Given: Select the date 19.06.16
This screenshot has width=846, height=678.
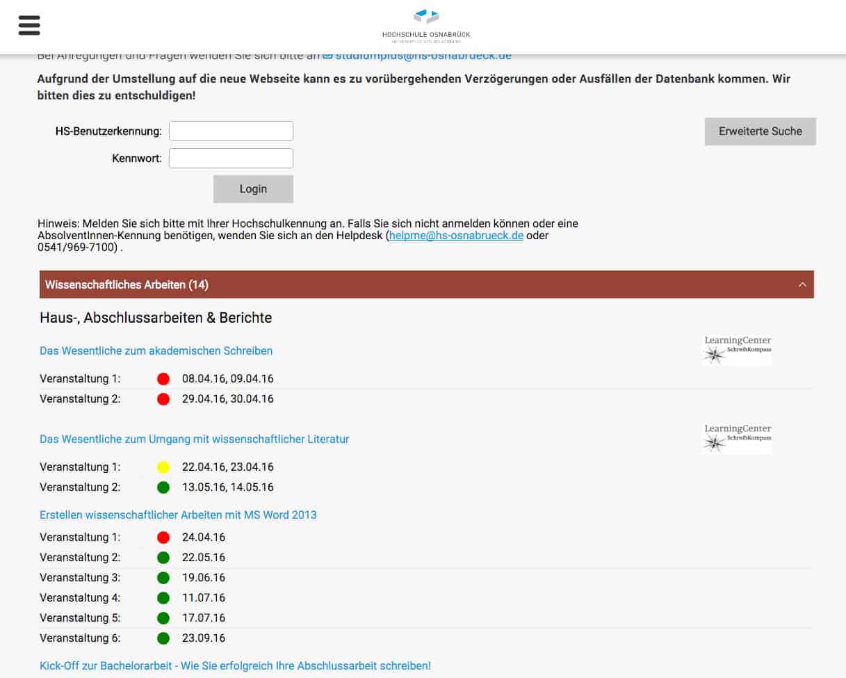Looking at the screenshot, I should (x=204, y=578).
